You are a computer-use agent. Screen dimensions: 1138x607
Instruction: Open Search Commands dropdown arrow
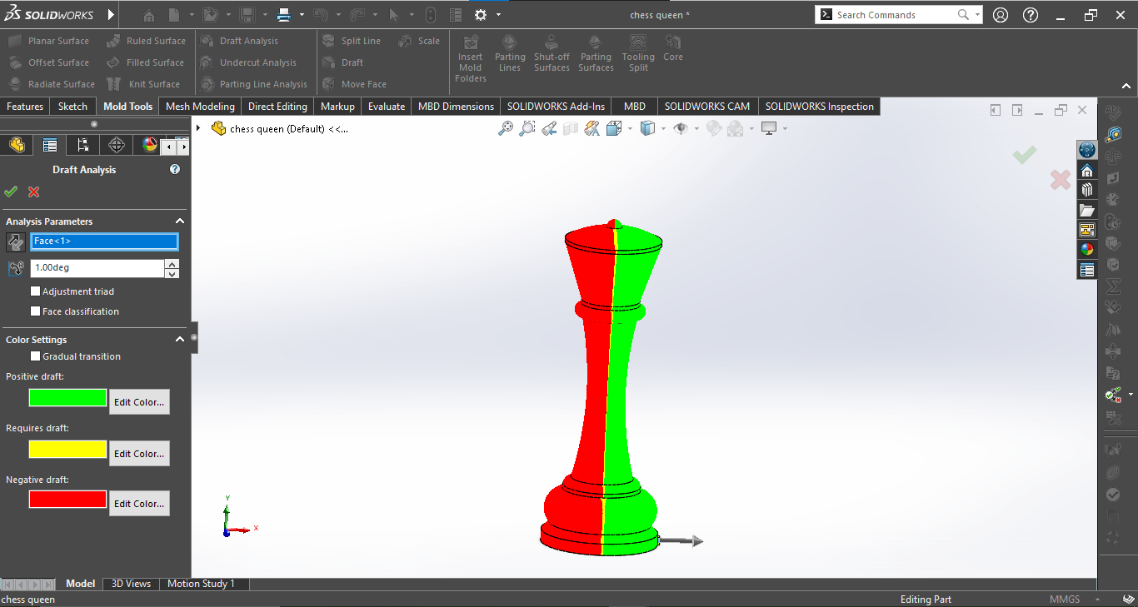(977, 15)
